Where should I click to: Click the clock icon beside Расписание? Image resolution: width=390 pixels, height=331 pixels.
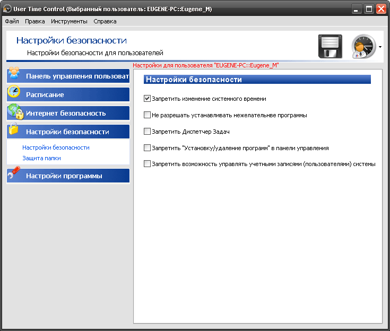pyautogui.click(x=14, y=93)
